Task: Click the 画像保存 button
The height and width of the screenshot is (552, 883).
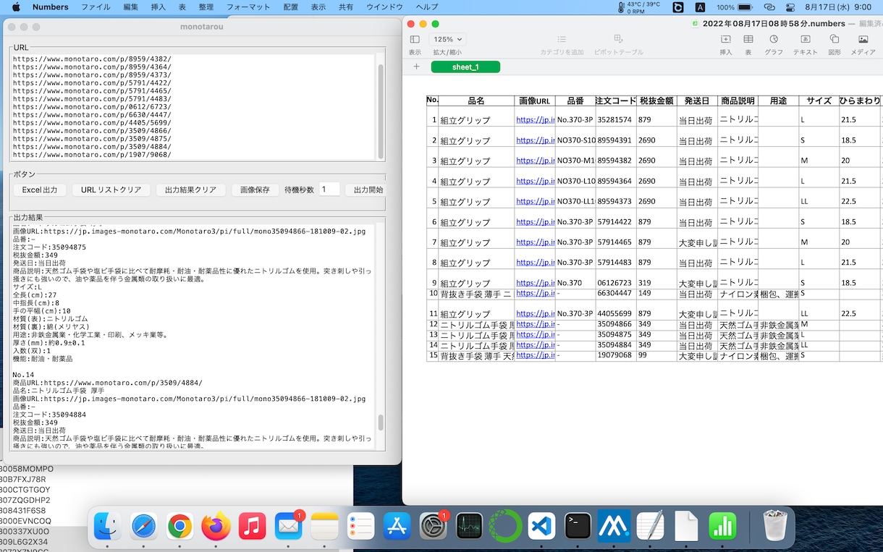Action: coord(255,190)
